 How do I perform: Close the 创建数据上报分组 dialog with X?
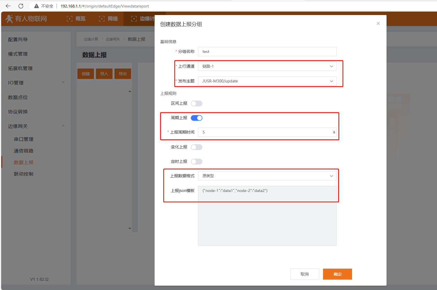click(x=378, y=24)
